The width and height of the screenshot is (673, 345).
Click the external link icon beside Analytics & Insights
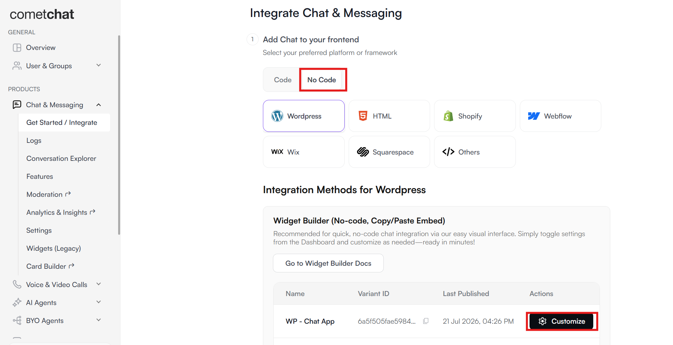point(93,212)
